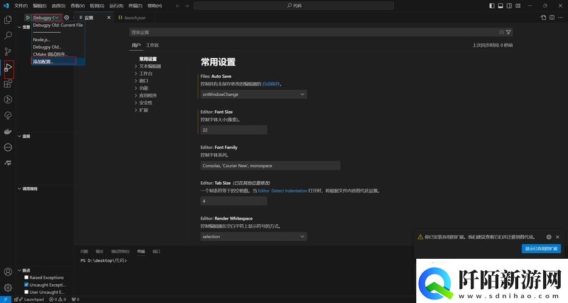The height and width of the screenshot is (303, 568).
Task: Open notification settings gear icon
Action: pyautogui.click(x=549, y=237)
